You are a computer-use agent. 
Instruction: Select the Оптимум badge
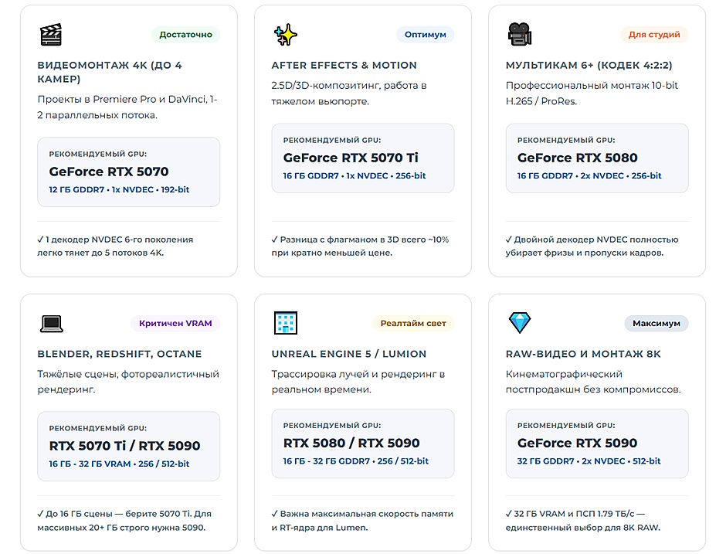coord(426,35)
